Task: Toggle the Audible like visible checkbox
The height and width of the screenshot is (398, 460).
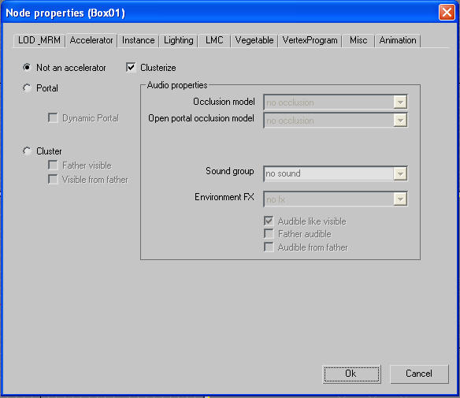Action: click(269, 221)
